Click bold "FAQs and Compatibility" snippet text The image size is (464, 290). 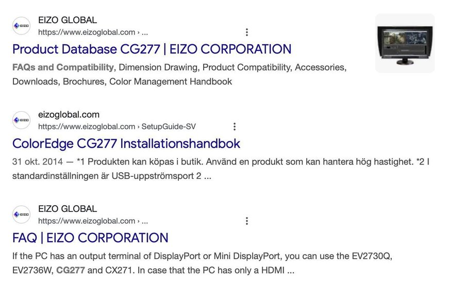pyautogui.click(x=63, y=67)
